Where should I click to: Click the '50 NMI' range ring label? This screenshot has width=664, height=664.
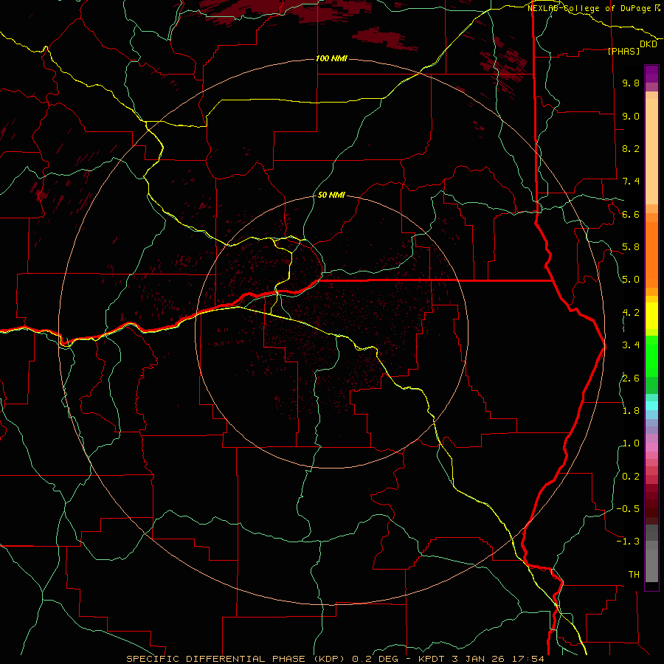[331, 195]
